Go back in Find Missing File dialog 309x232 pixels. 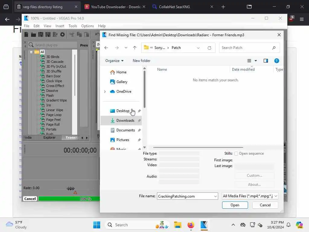tap(106, 48)
